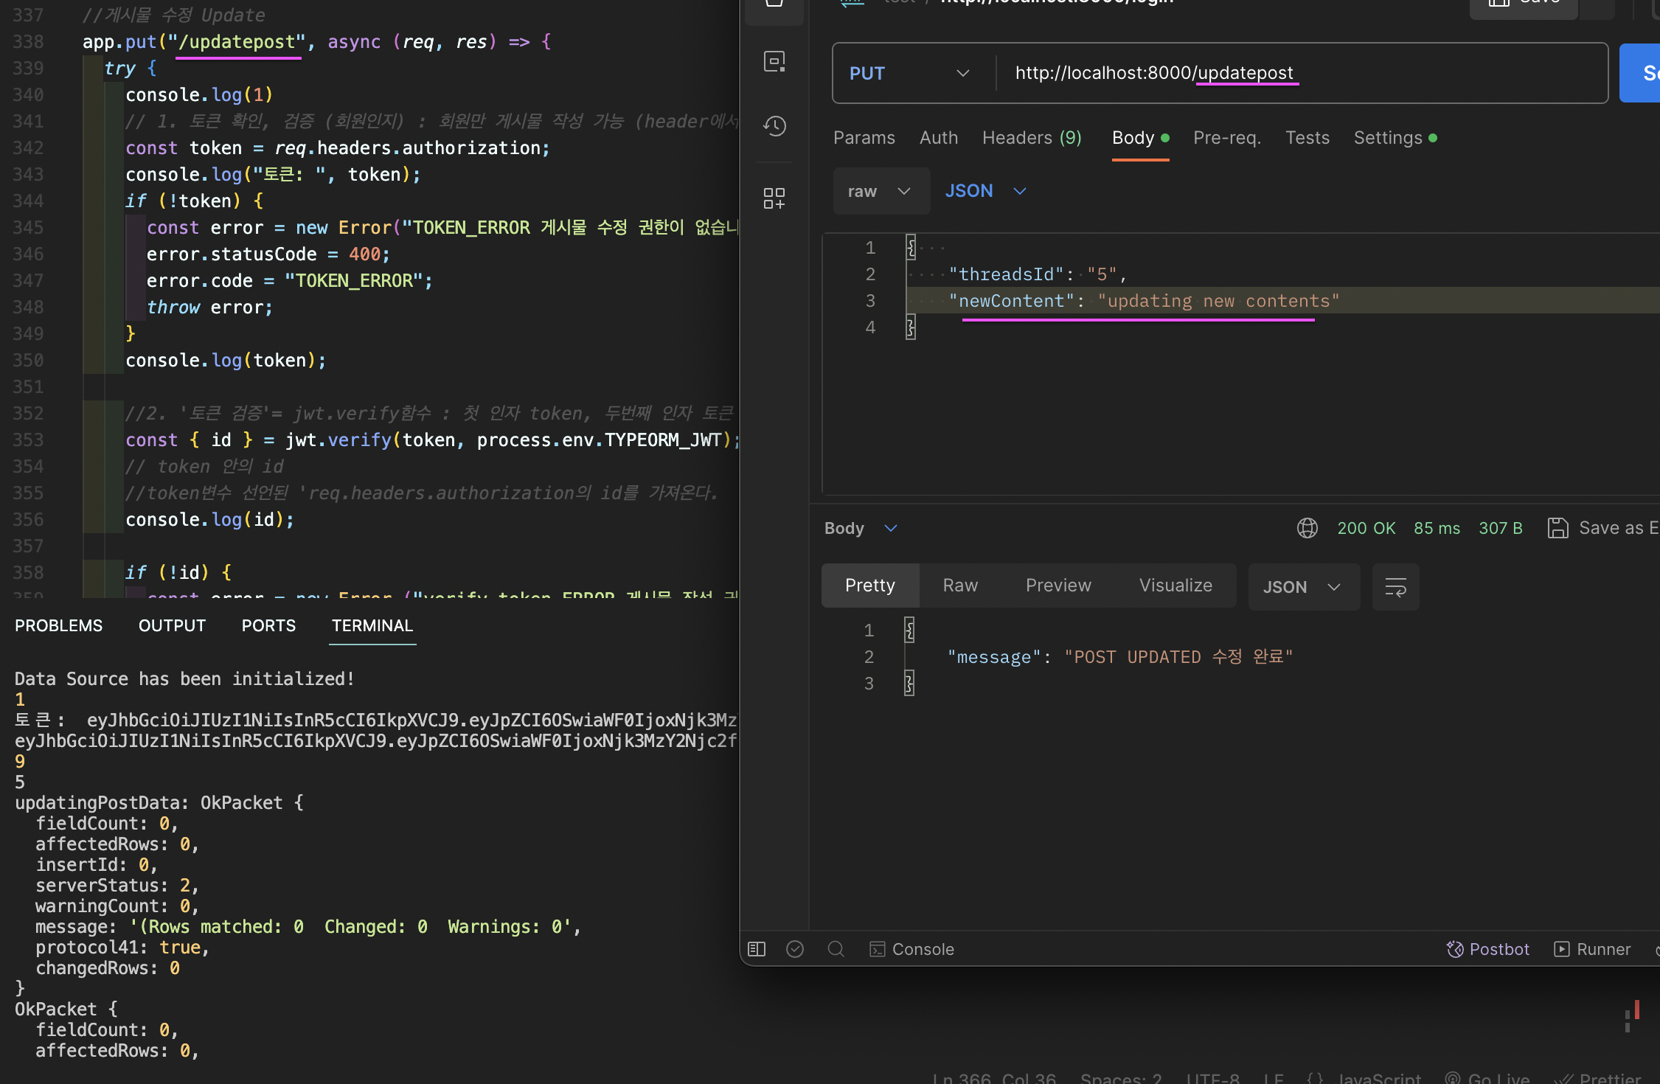Open the PUT method dropdown

909,73
